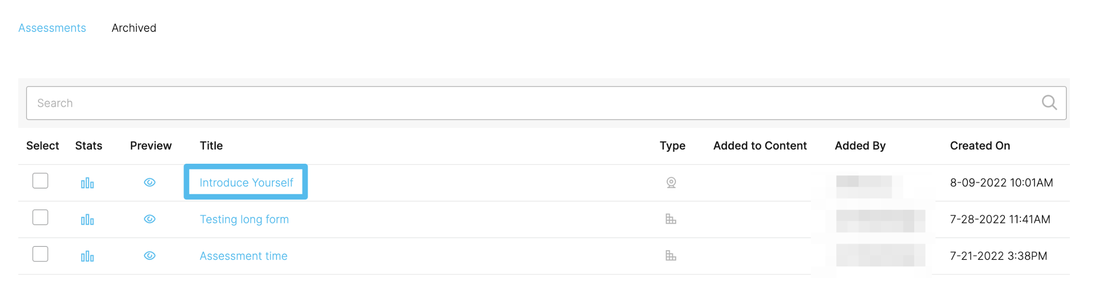Preview Testing long form via eye icon
Image resolution: width=1096 pixels, height=290 pixels.
tap(150, 219)
